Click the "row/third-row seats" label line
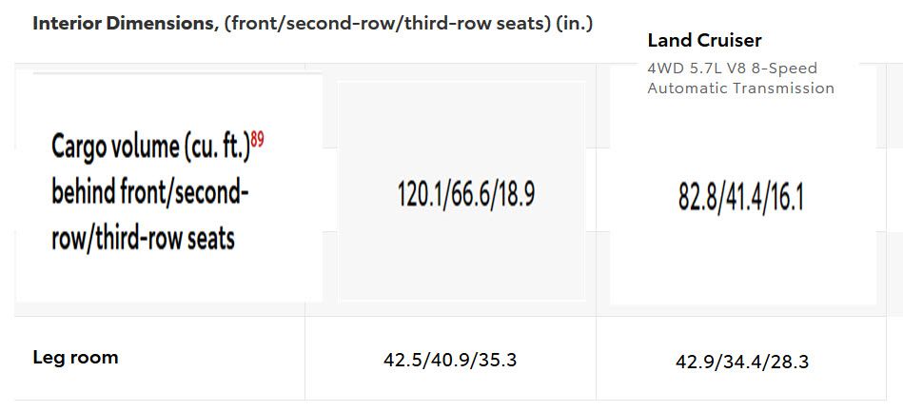This screenshot has height=412, width=903. click(143, 238)
